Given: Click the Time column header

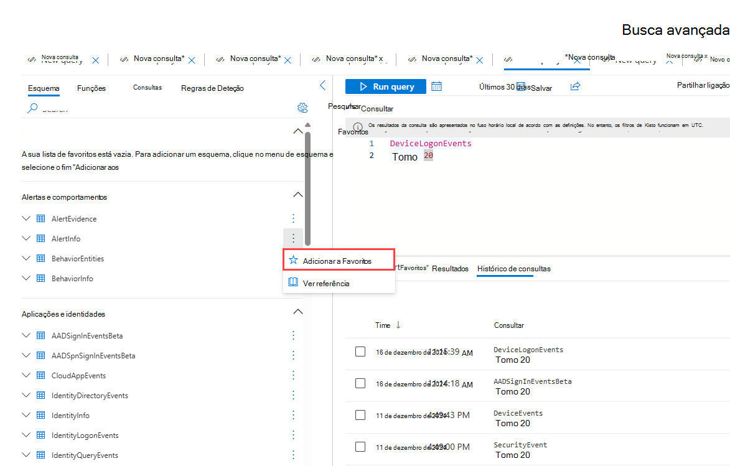Looking at the screenshot, I should pos(383,325).
